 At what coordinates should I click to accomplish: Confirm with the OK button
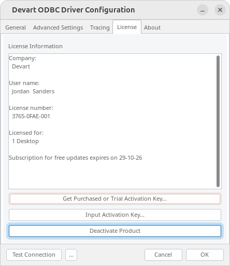click(x=205, y=255)
